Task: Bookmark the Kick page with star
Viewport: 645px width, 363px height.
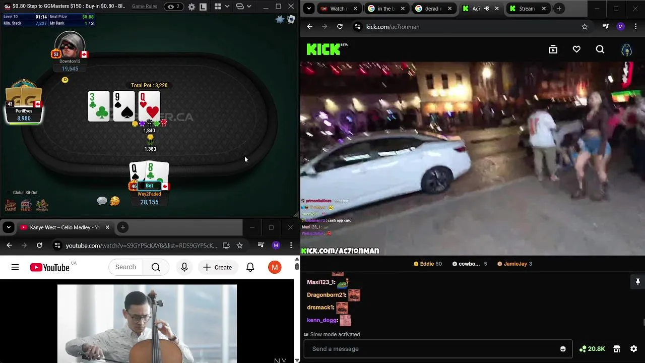Action: click(x=585, y=27)
